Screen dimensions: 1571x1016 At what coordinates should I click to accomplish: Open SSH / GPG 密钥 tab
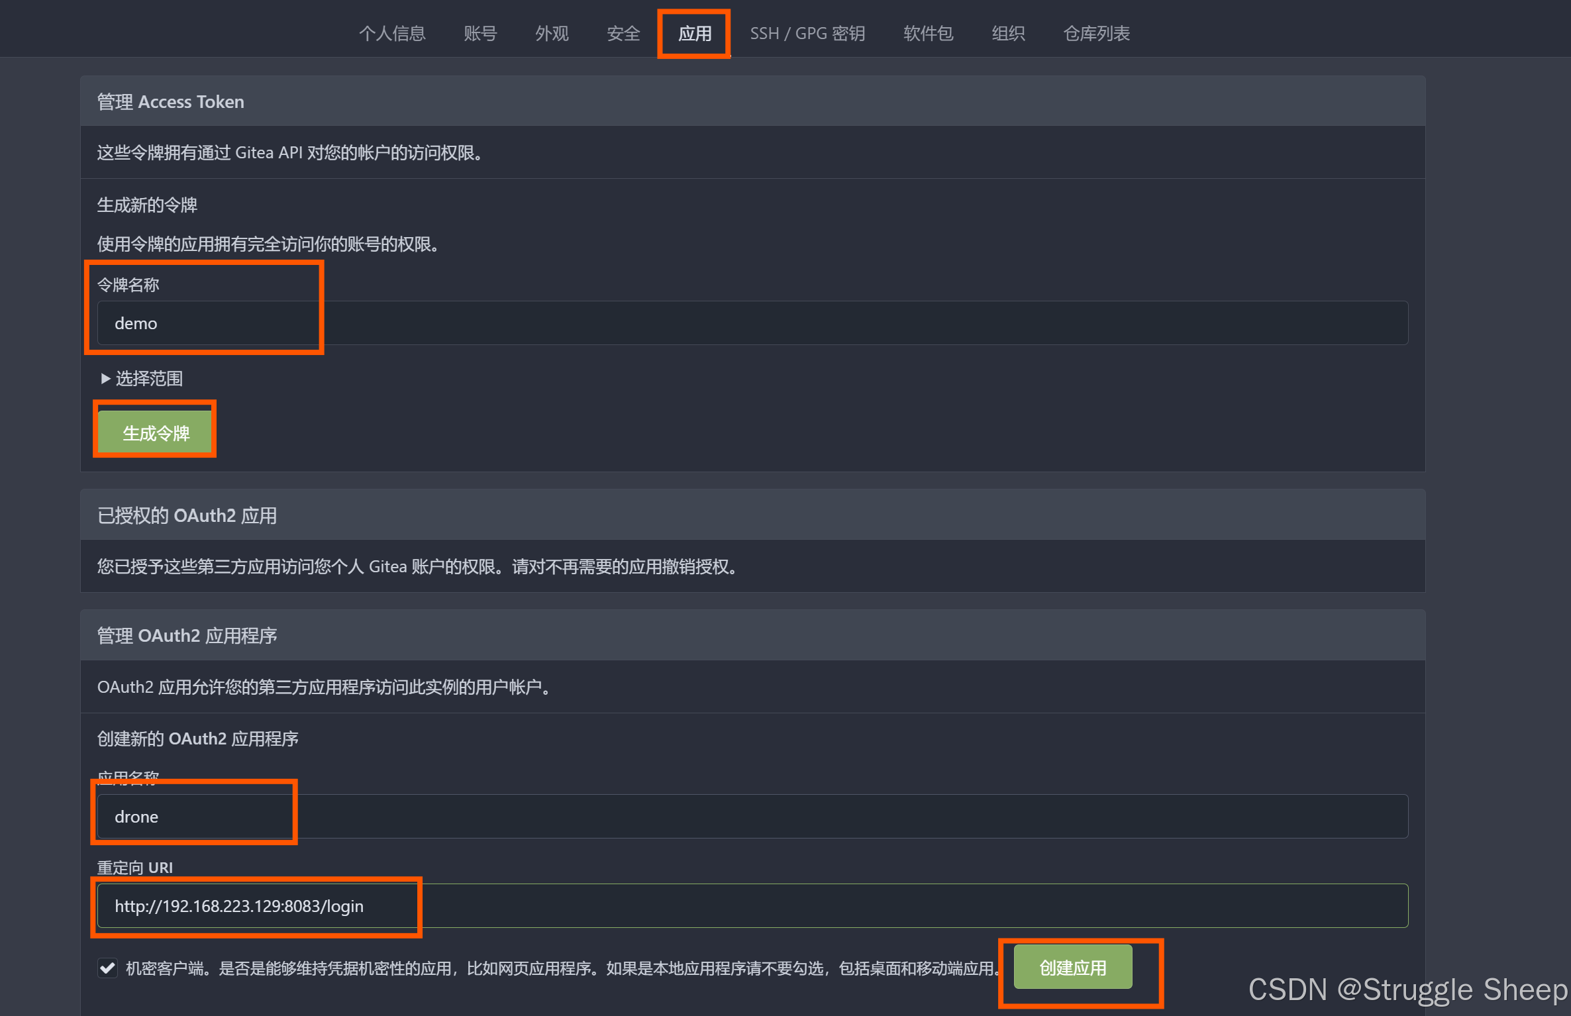point(807,33)
